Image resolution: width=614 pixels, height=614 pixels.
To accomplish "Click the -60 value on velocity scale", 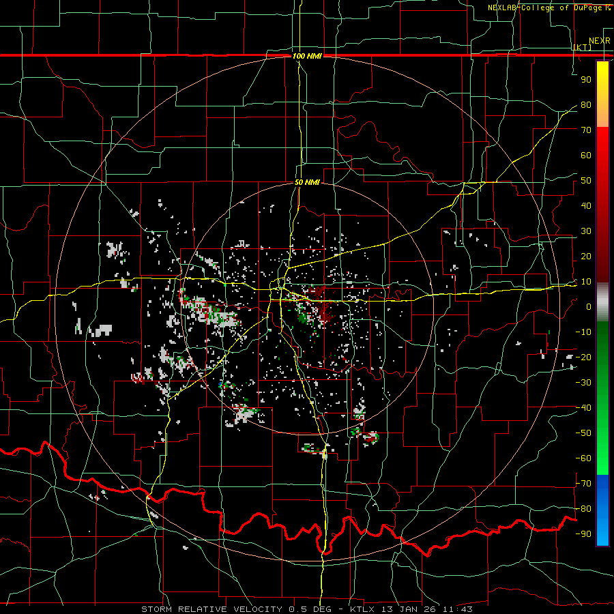I will click(x=583, y=458).
